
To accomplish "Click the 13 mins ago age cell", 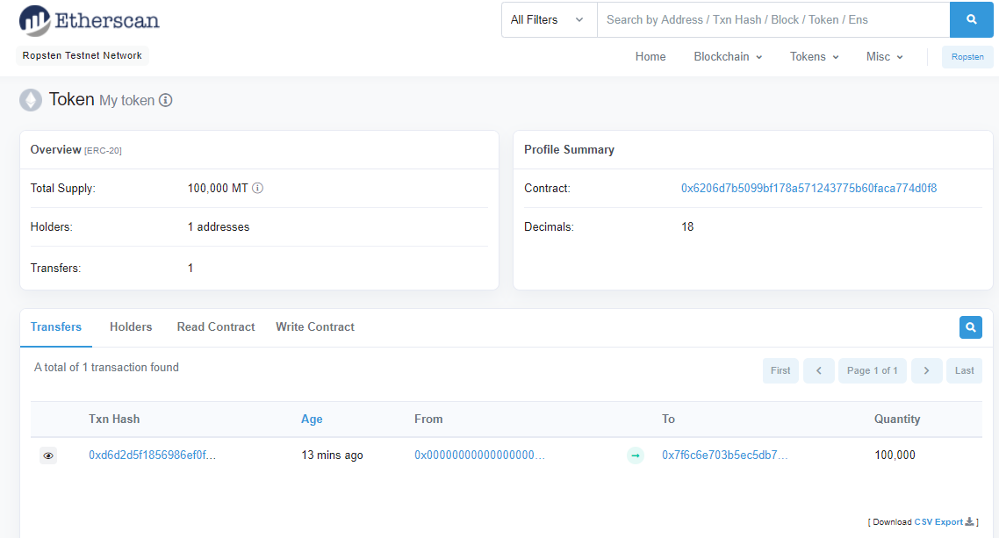I will (332, 455).
